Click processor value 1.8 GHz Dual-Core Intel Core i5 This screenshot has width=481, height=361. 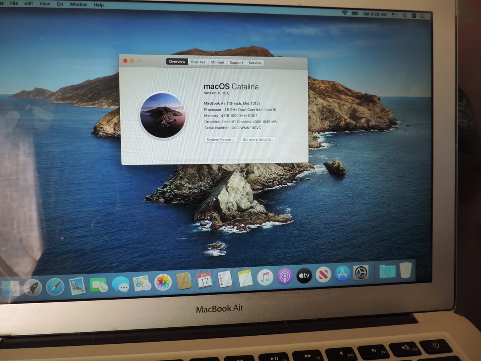tap(251, 110)
